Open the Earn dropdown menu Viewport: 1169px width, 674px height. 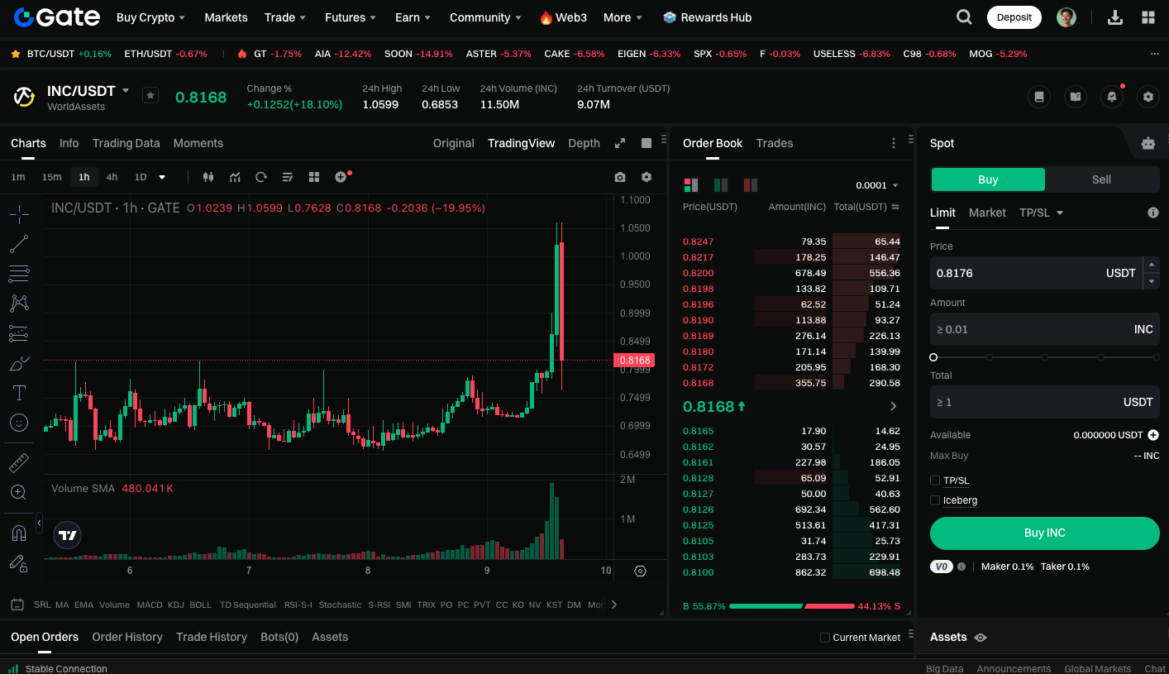coord(413,17)
